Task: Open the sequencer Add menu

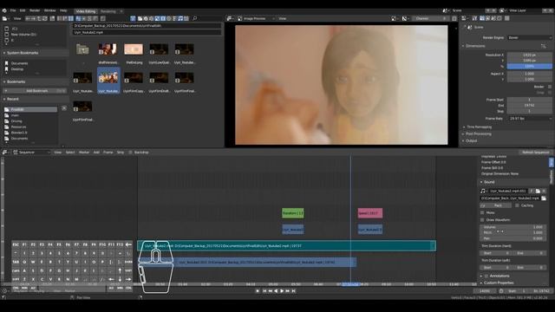Action: click(96, 153)
